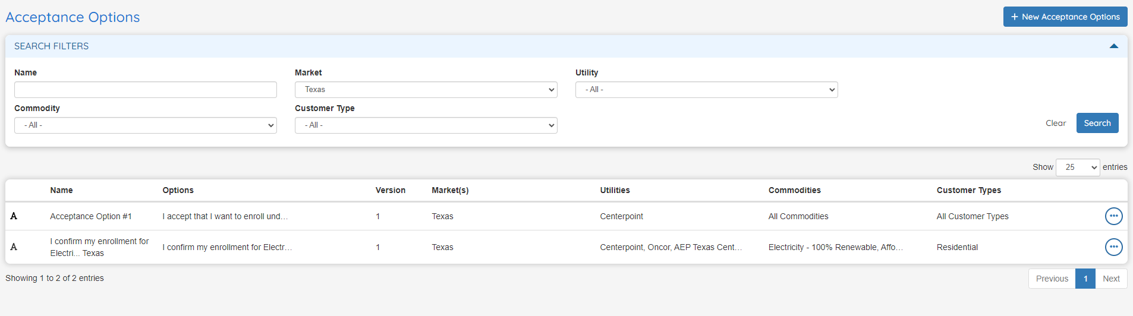Open actions menu for Acceptance Option #1
Screen dimensions: 1133x316
1113,216
